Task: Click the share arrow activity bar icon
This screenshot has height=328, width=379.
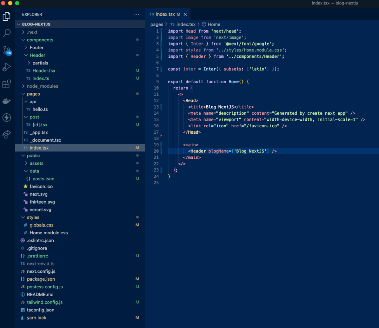Action: 7,134
